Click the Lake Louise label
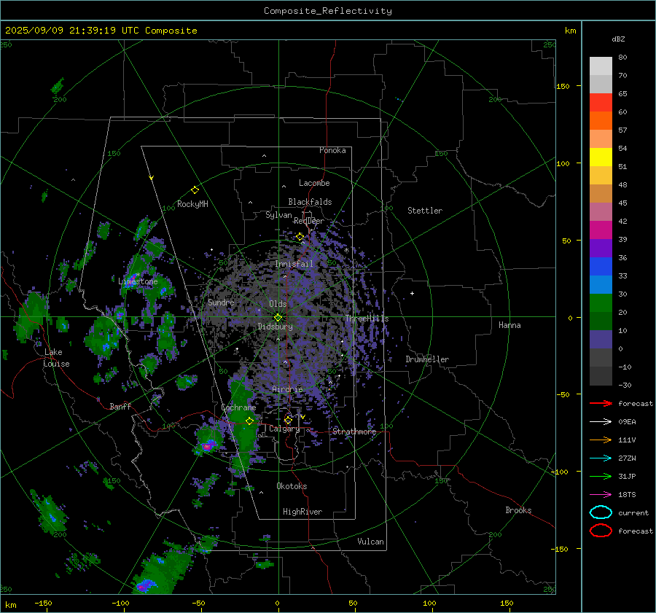The height and width of the screenshot is (613, 656). (x=56, y=358)
